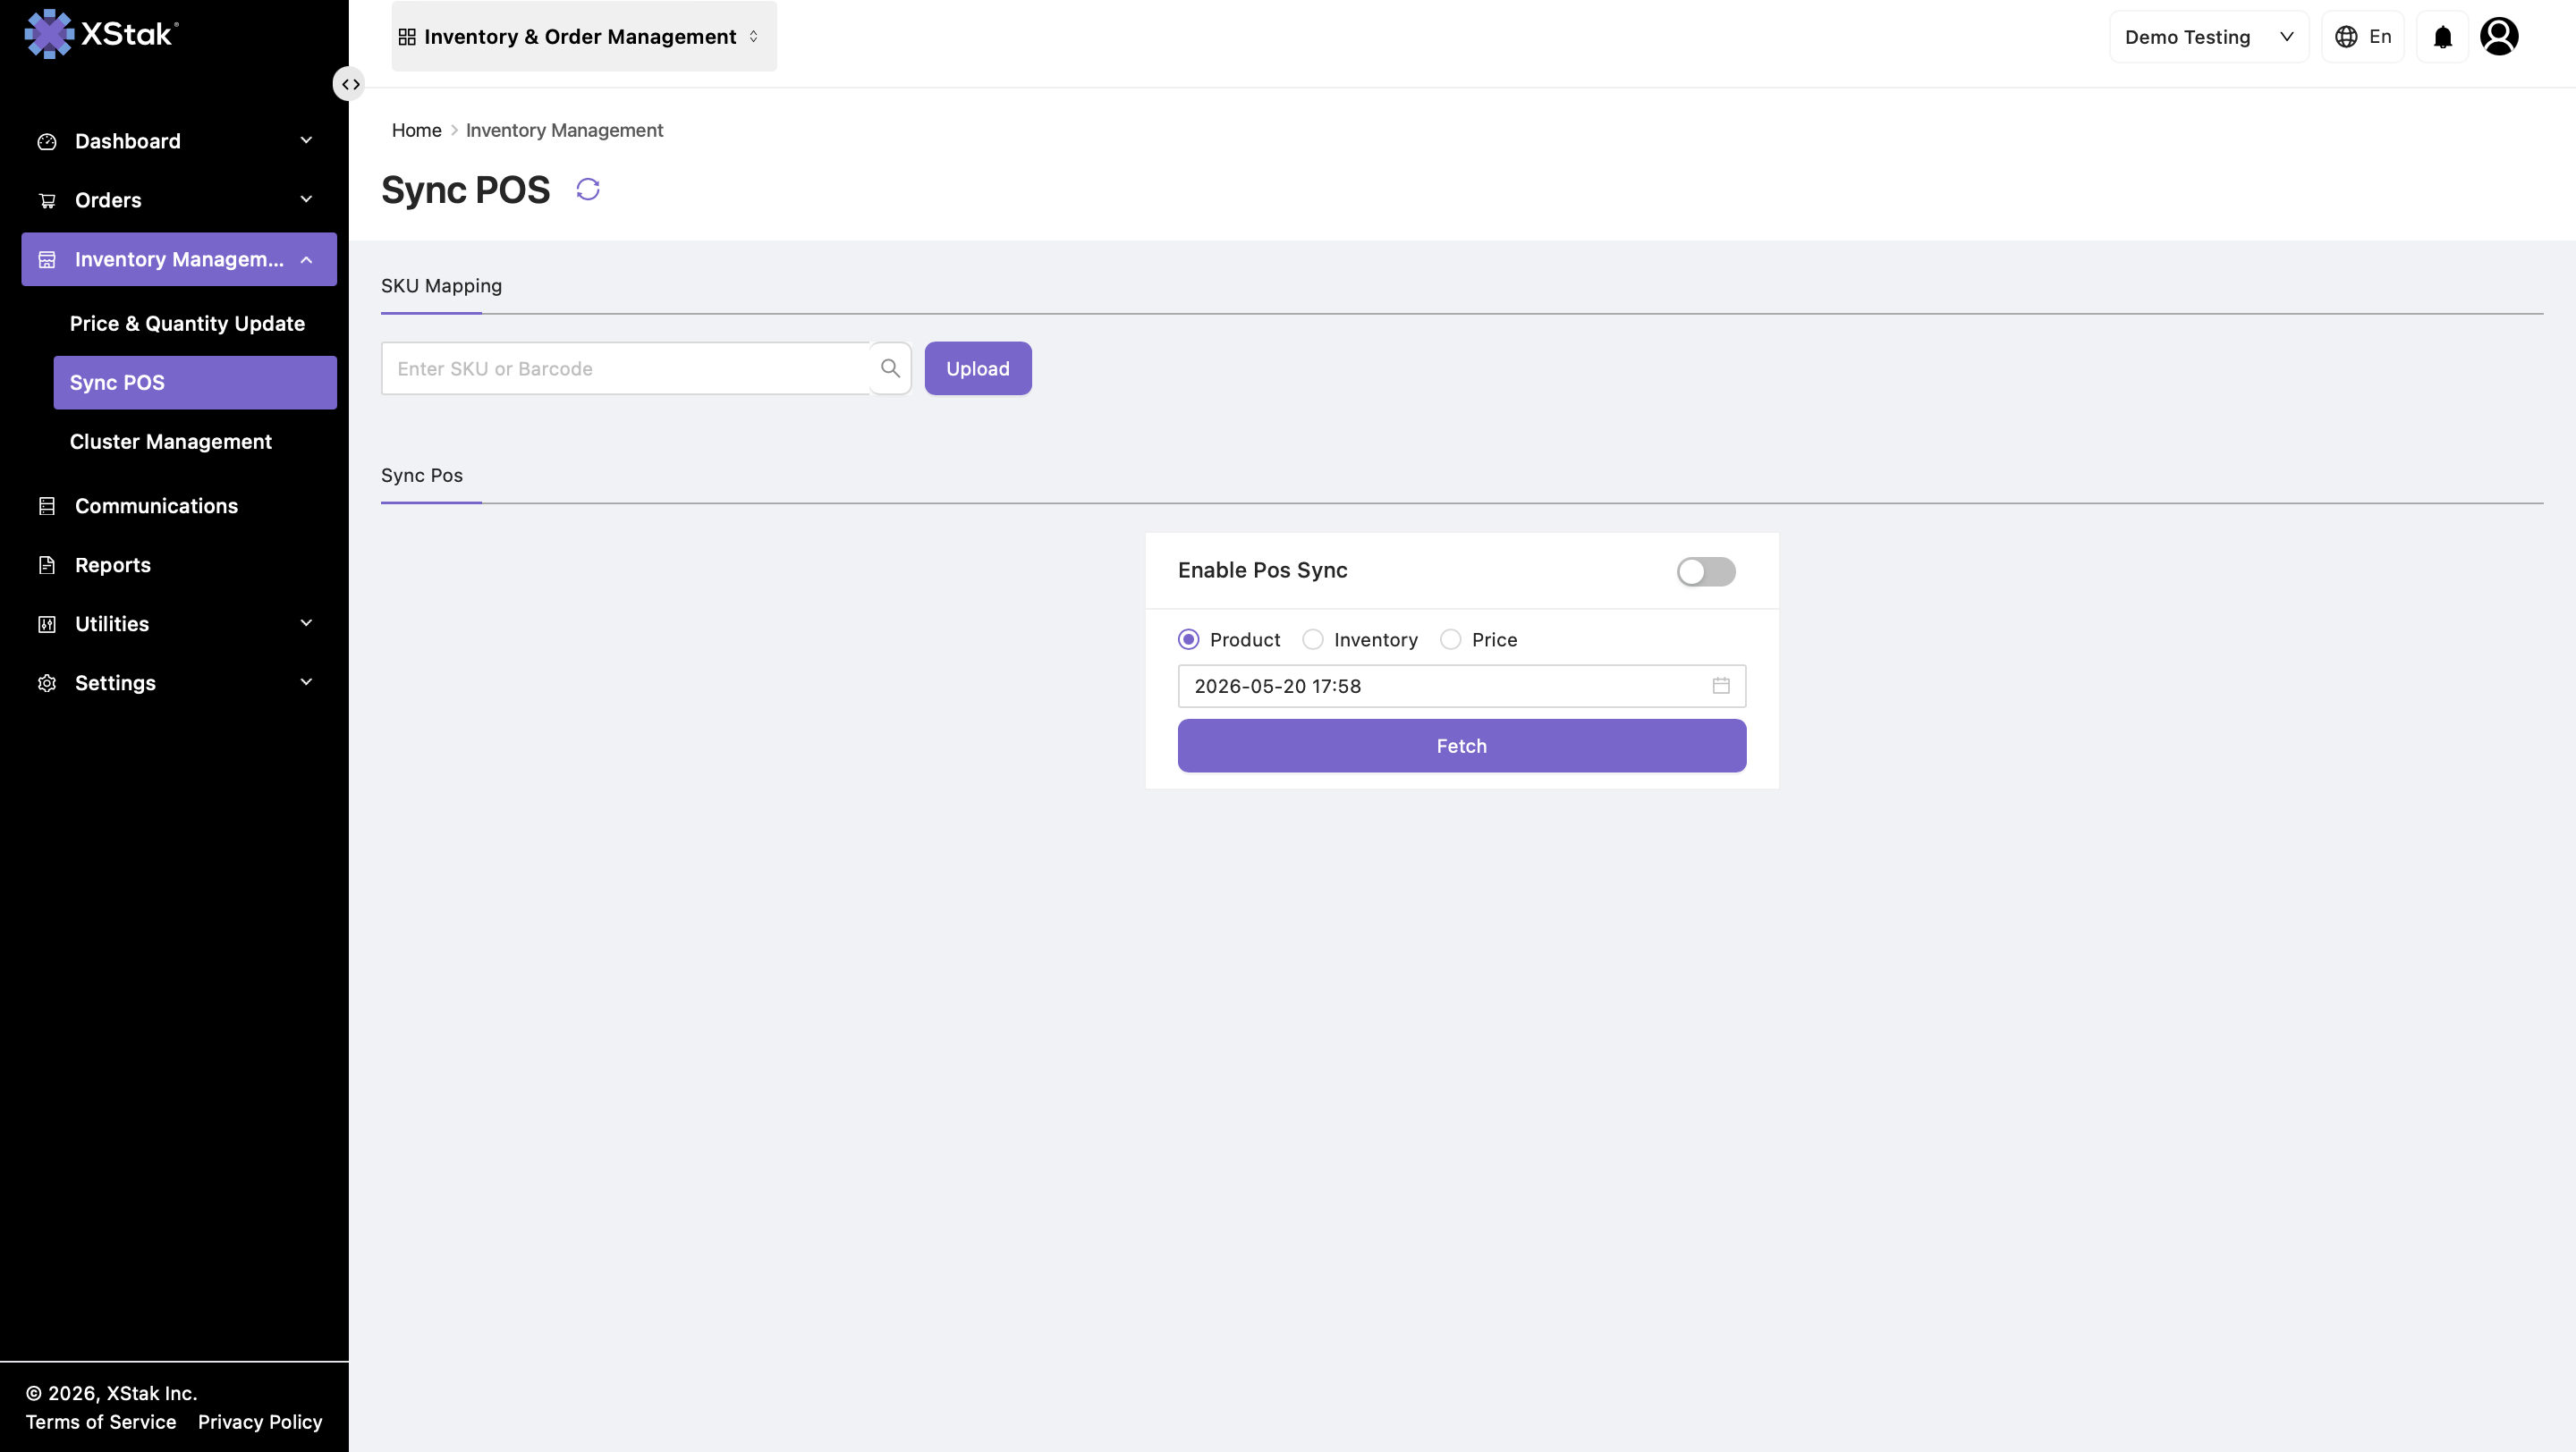Open Cluster Management in sidebar
Viewport: 2576px width, 1452px height.
171,442
